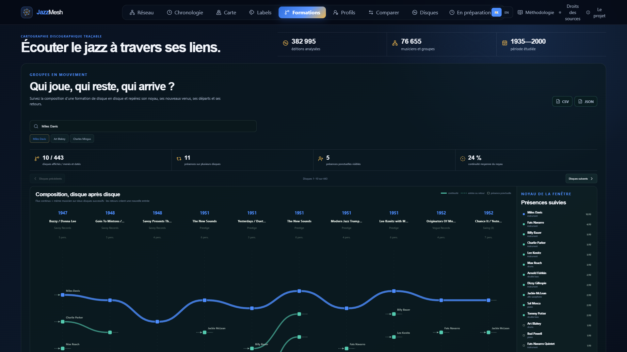
Task: Click the Carte person-pin icon
Action: (x=219, y=12)
